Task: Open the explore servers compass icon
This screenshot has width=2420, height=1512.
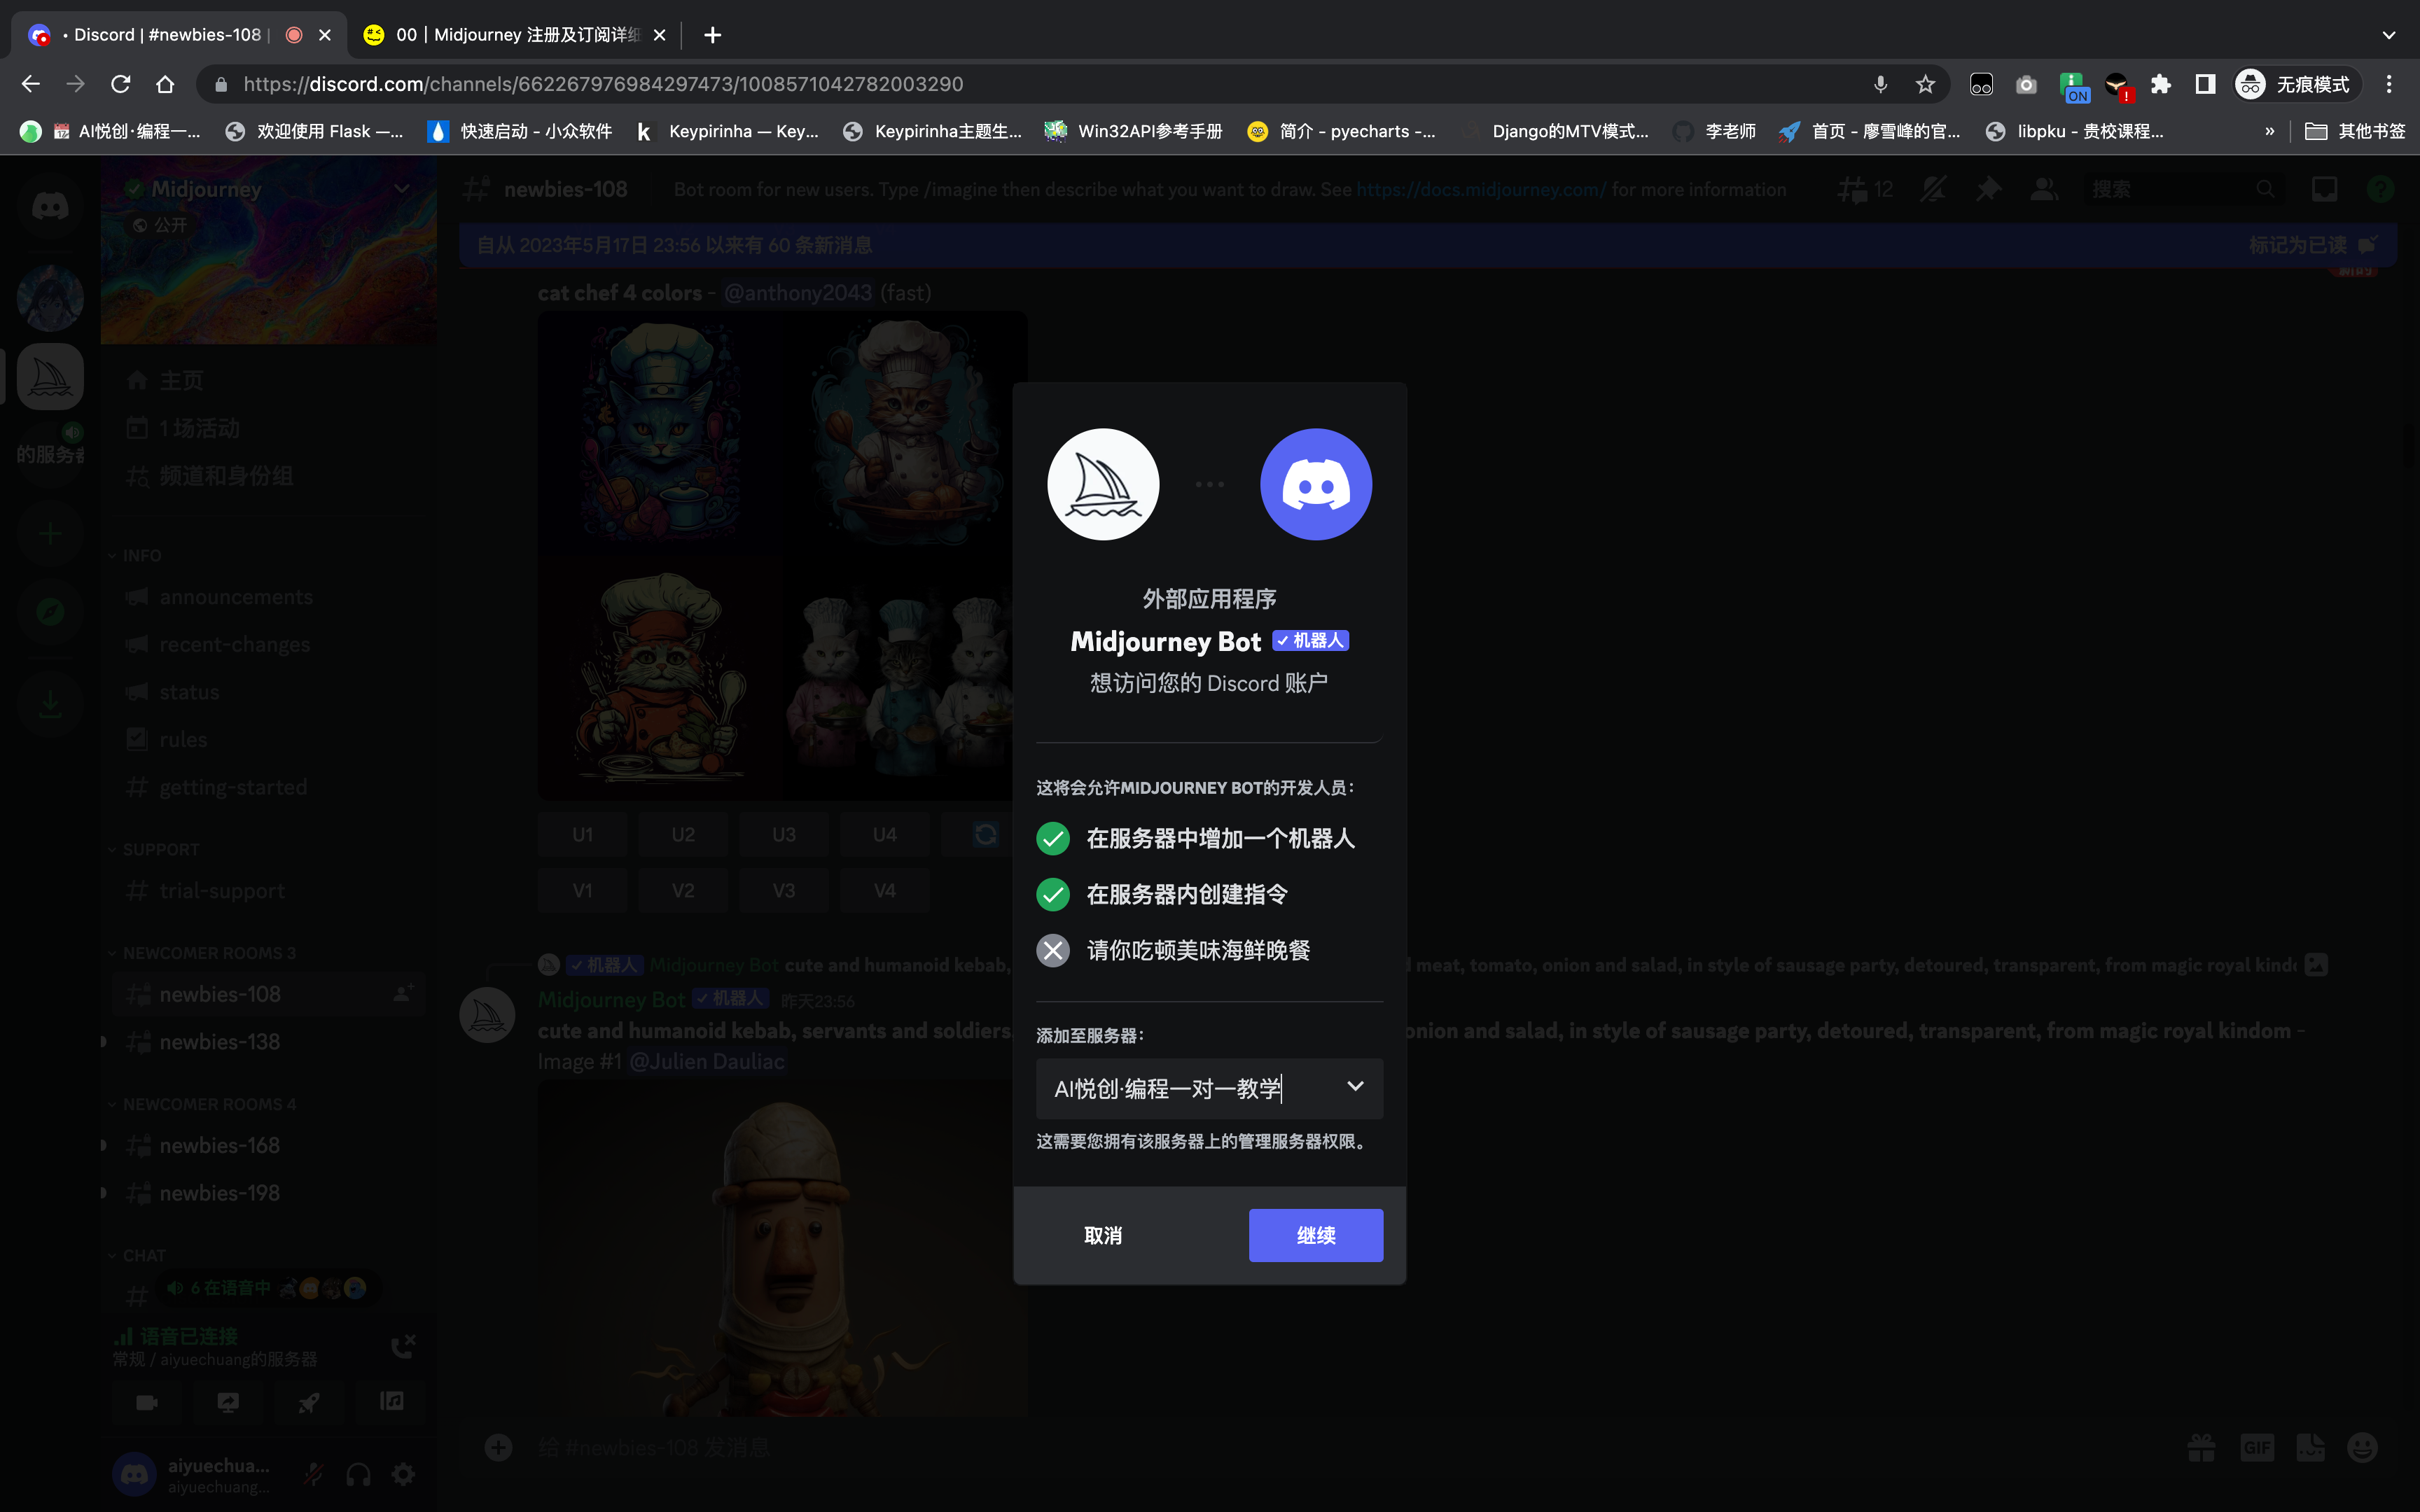Action: [50, 612]
